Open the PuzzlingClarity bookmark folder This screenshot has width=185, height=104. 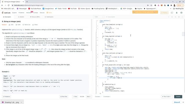point(98,9)
